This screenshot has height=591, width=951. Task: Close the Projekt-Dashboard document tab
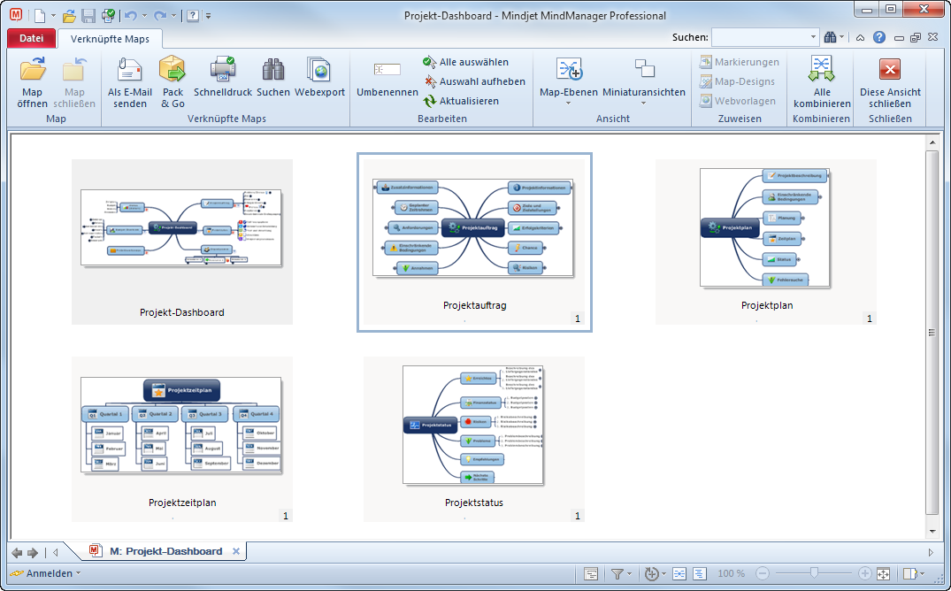pyautogui.click(x=236, y=551)
